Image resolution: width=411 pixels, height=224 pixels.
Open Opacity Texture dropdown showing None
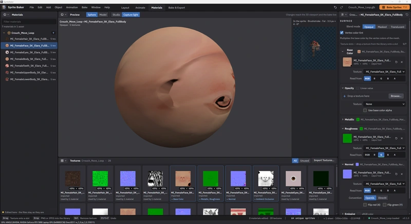tap(384, 104)
